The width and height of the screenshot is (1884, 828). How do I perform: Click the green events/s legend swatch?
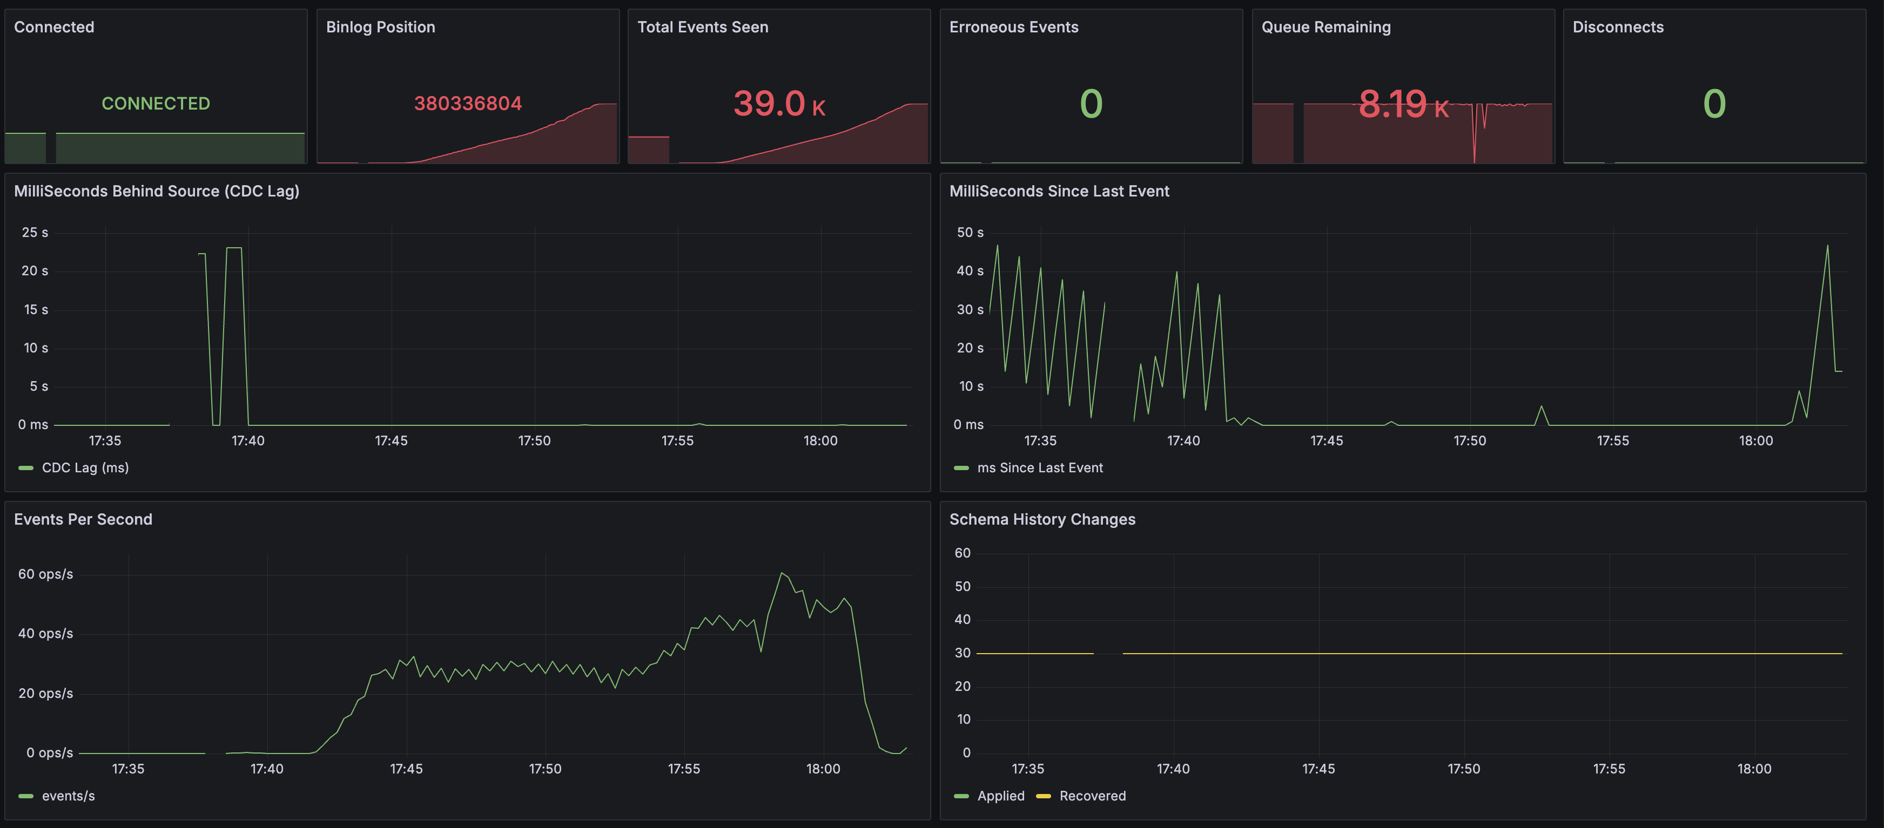[x=25, y=796]
